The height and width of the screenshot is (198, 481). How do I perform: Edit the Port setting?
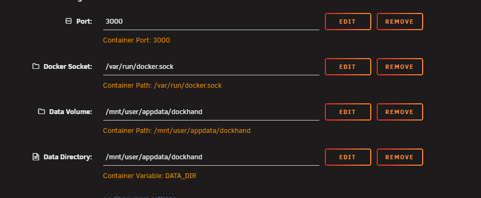[x=348, y=22]
